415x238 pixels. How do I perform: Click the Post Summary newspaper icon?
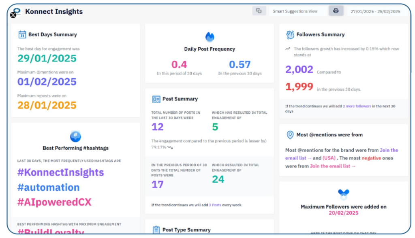tap(156, 99)
